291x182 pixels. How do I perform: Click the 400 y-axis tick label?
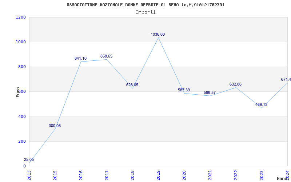(x=22, y=116)
